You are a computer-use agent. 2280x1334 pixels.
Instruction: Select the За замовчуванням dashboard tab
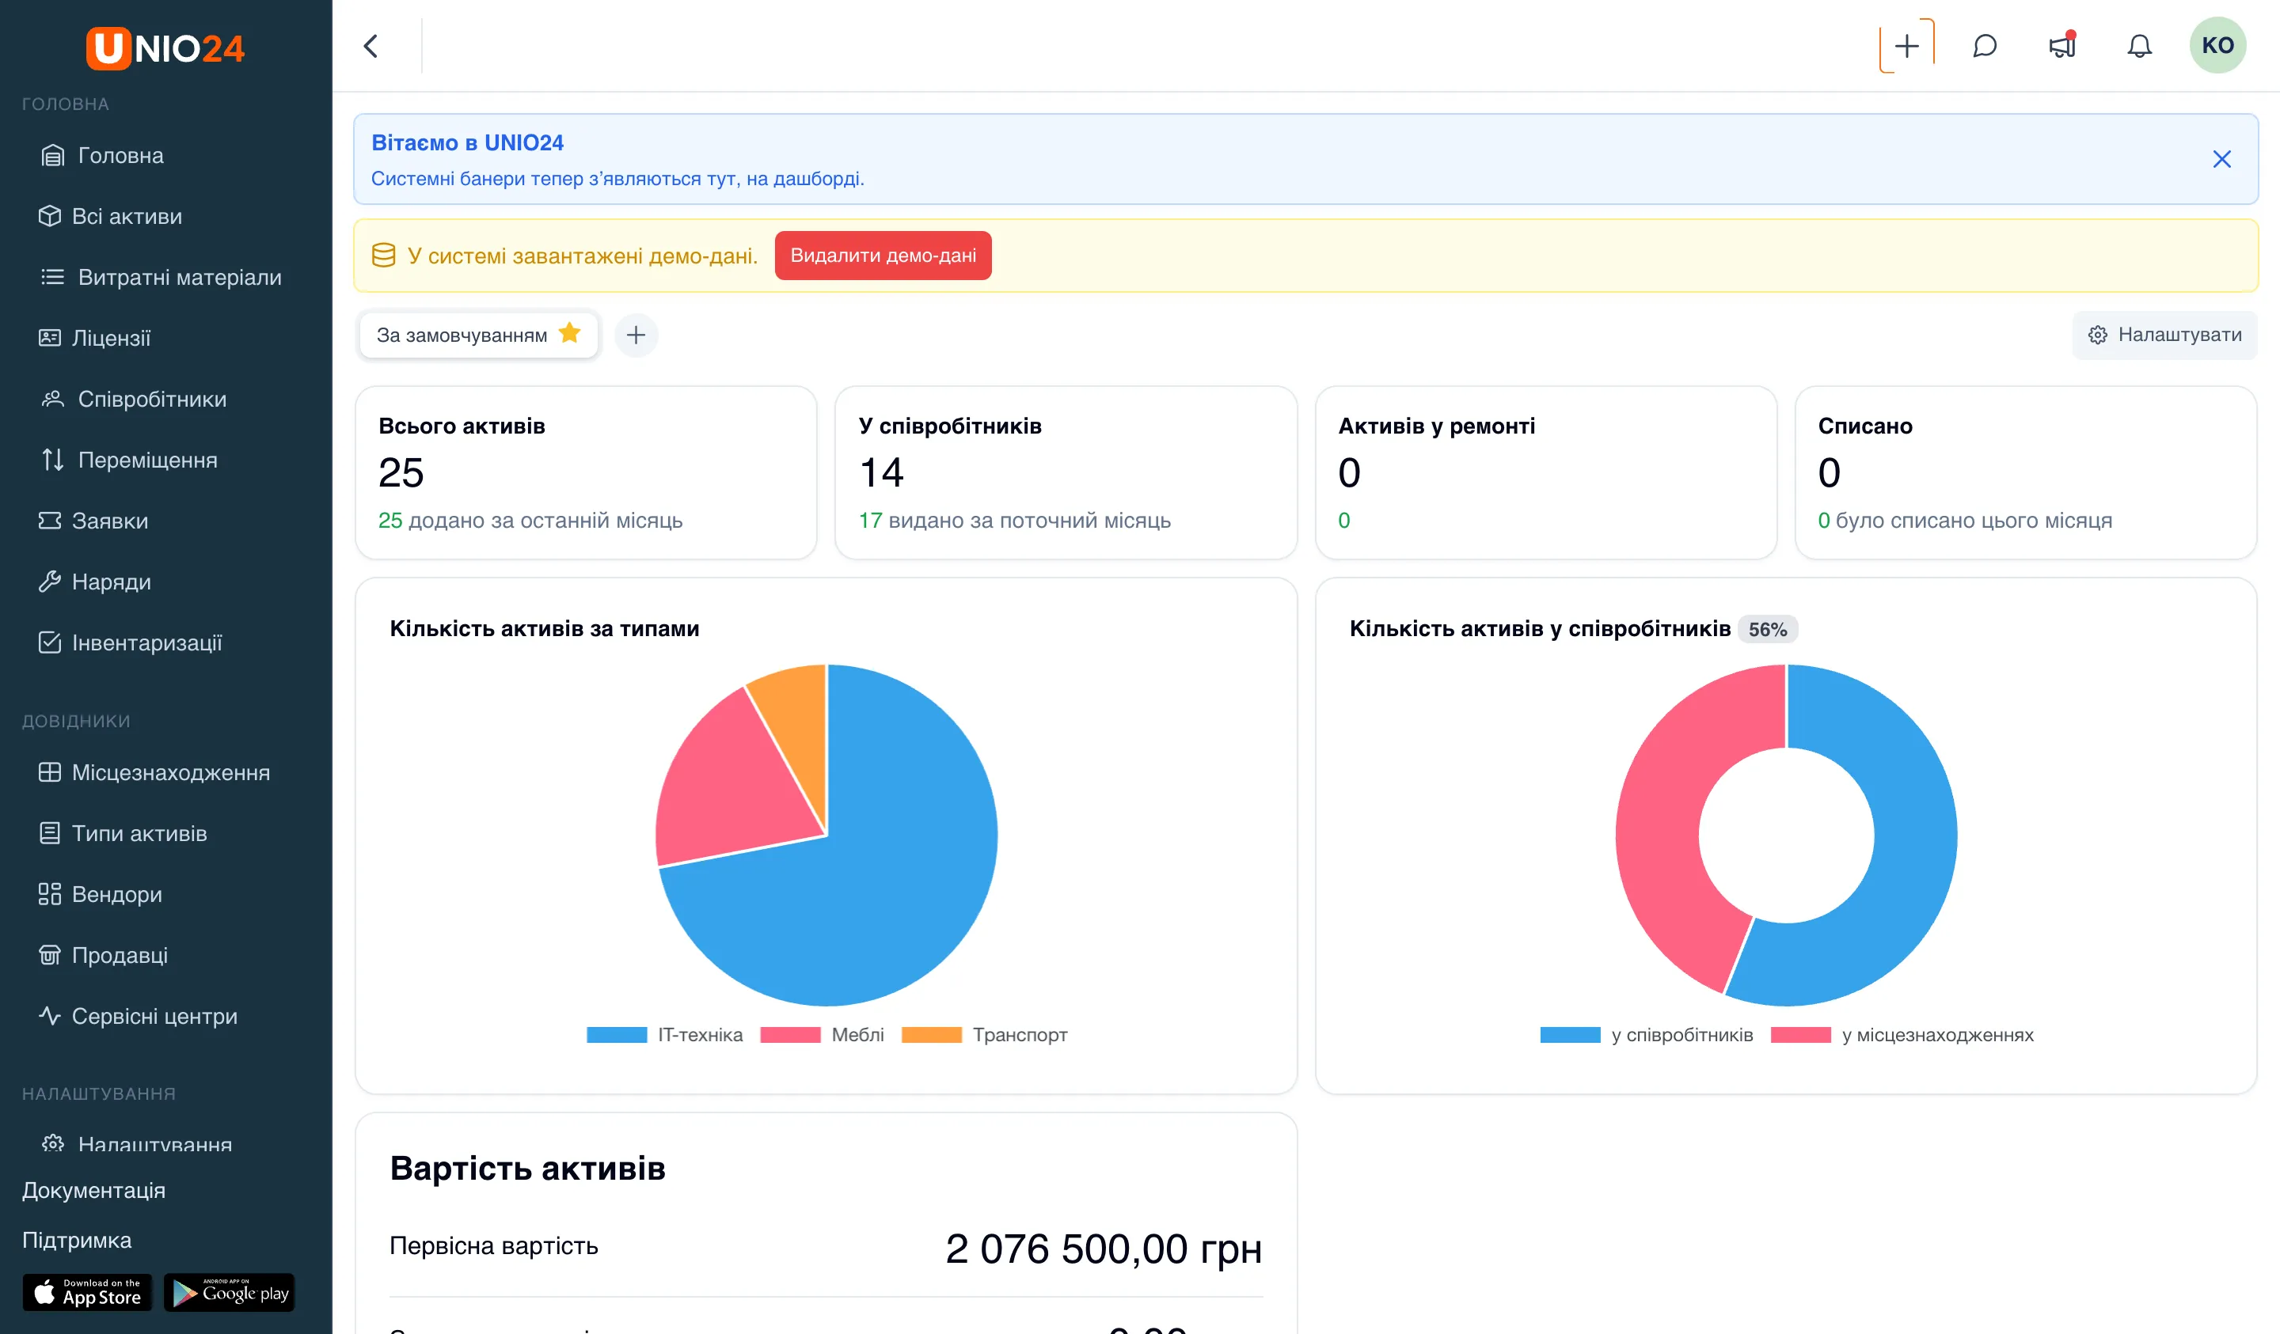[x=477, y=335]
